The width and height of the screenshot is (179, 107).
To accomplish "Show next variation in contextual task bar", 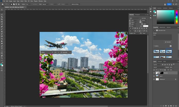I will click(58, 52).
